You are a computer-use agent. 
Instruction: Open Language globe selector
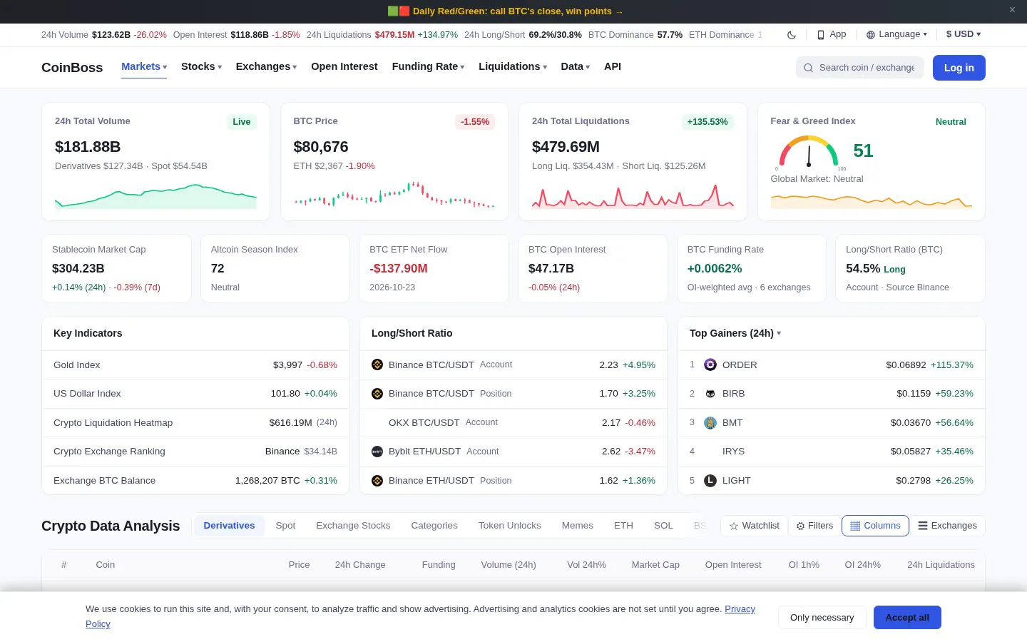(x=896, y=34)
